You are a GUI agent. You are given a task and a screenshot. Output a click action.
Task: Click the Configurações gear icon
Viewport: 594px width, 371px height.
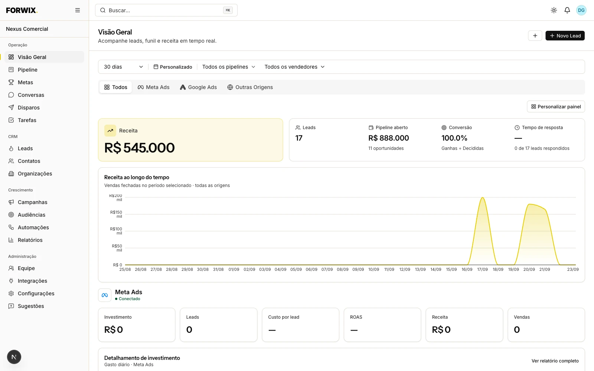[11, 293]
